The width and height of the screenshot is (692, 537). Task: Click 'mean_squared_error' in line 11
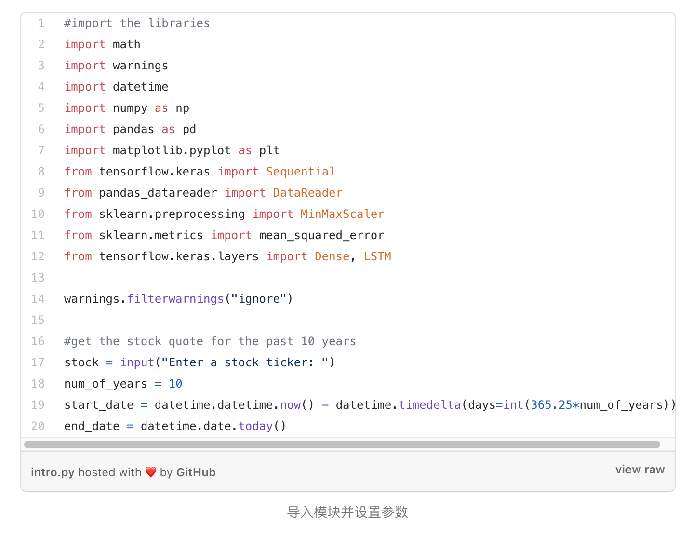(321, 235)
